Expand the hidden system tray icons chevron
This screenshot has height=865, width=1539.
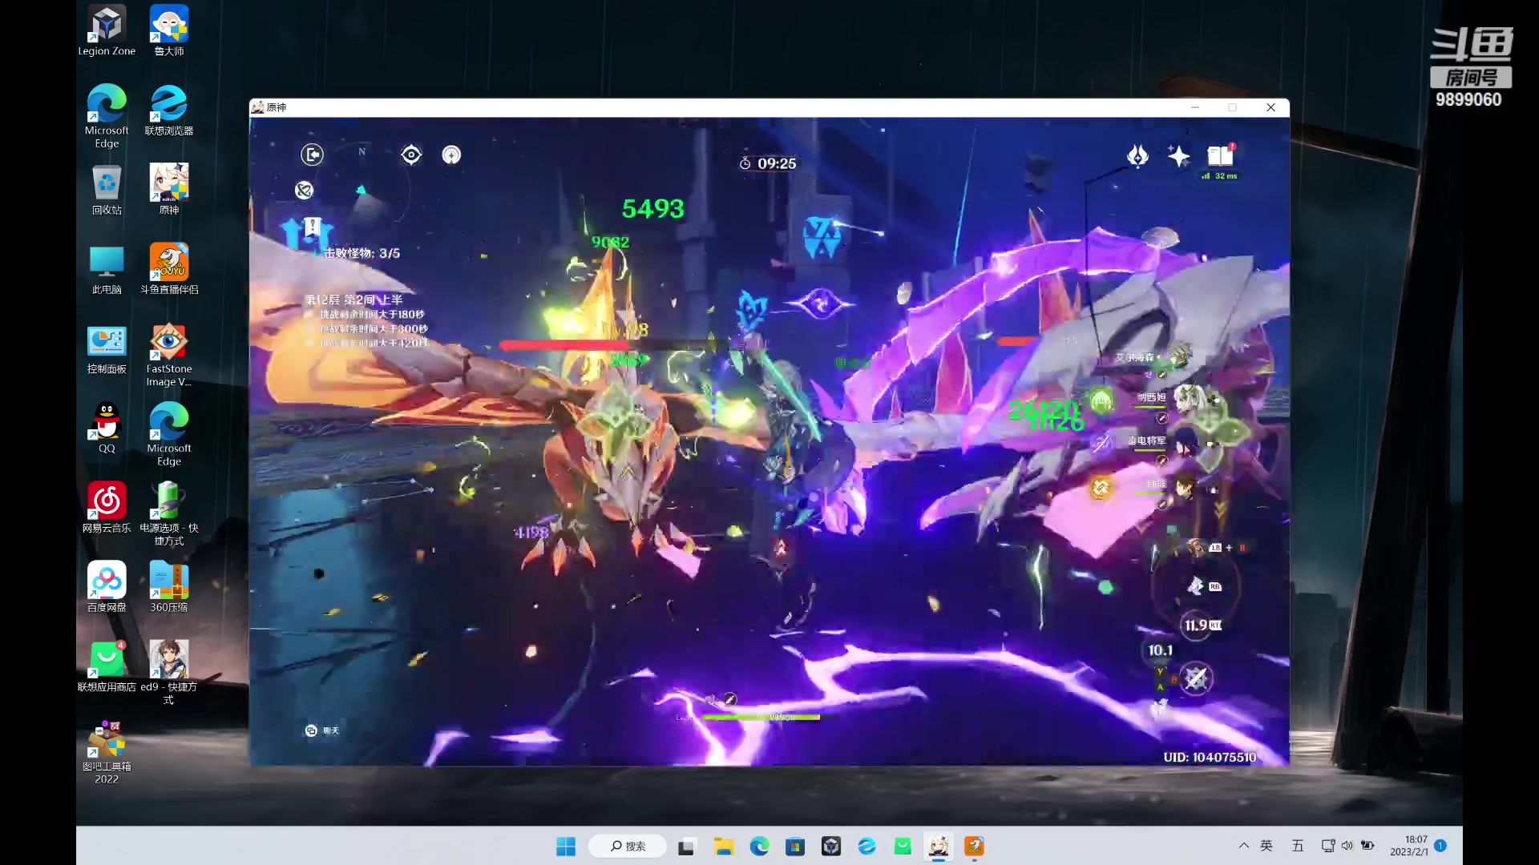1244,846
